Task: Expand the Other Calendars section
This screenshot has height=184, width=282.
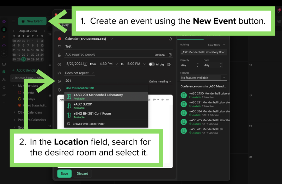Action: [x=14, y=112]
